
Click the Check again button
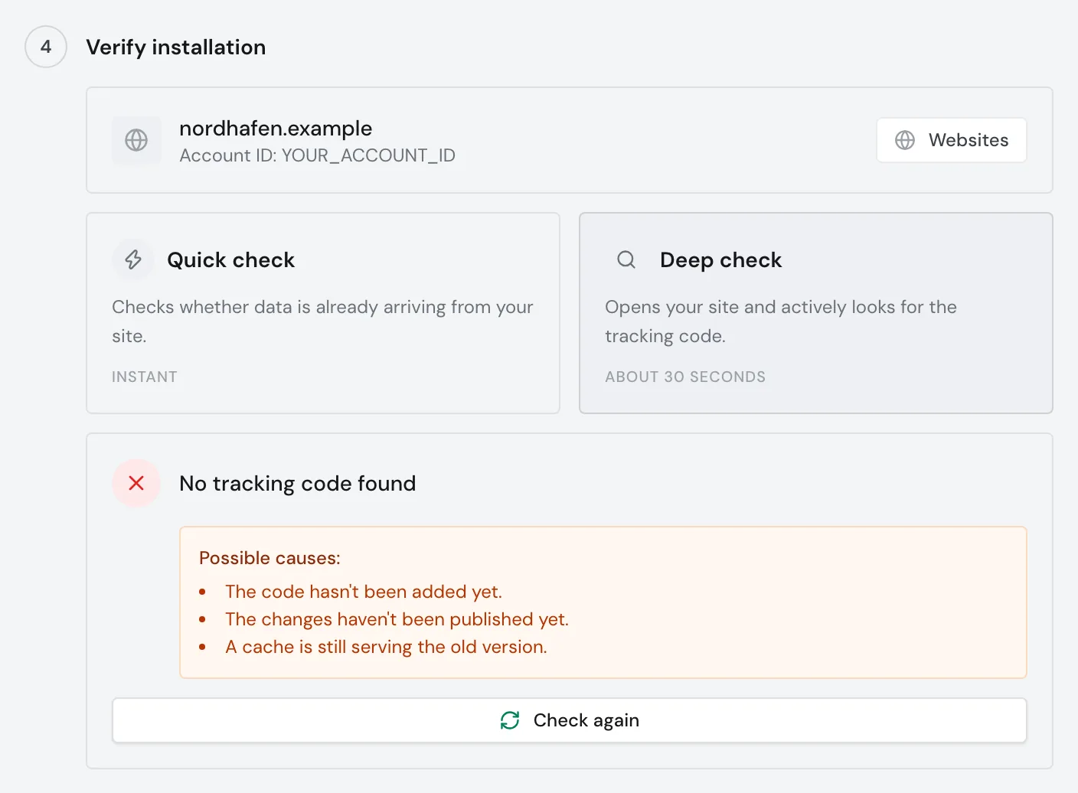(569, 720)
